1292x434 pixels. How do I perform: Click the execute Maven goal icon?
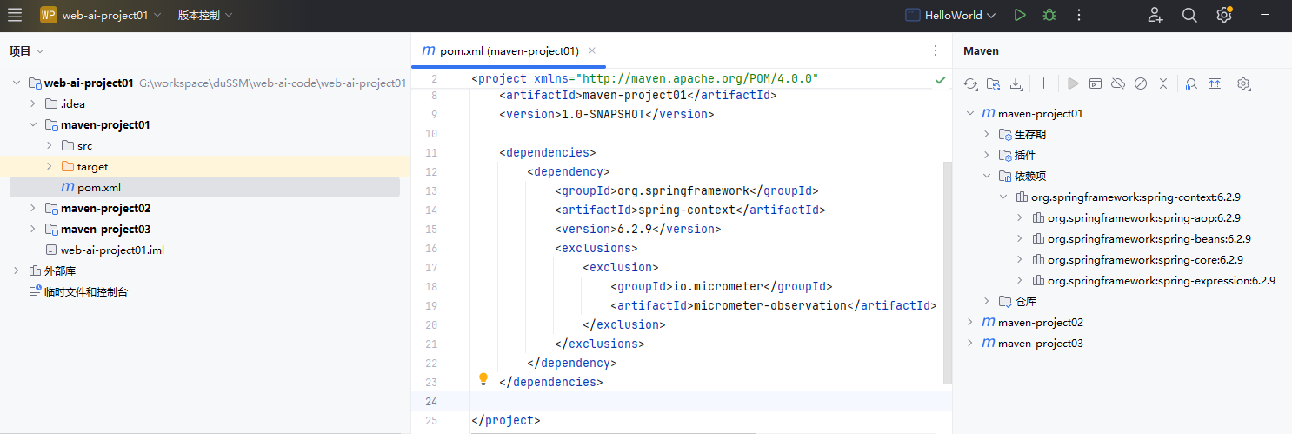(1096, 83)
